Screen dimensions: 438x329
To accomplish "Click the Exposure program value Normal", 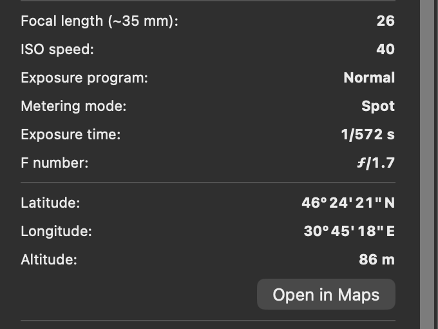I will click(368, 77).
